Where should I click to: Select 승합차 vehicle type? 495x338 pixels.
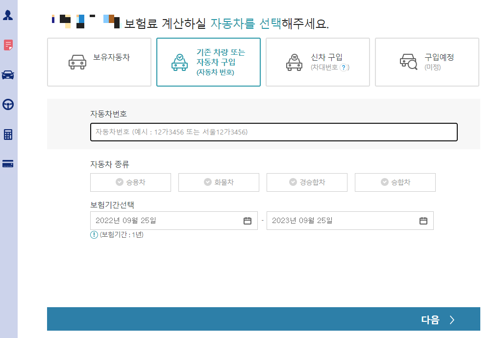point(395,182)
